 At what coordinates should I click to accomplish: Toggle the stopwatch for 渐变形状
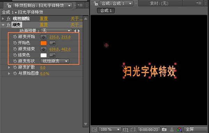[15, 61]
